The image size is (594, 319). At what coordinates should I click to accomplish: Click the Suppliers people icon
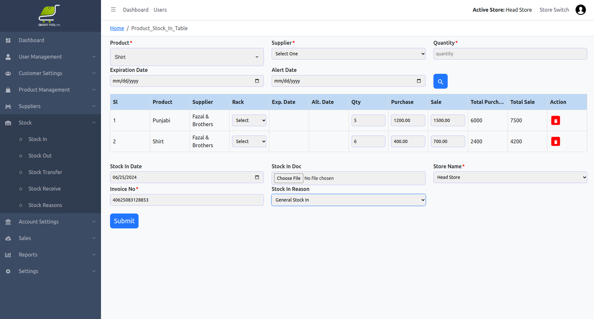[8, 106]
